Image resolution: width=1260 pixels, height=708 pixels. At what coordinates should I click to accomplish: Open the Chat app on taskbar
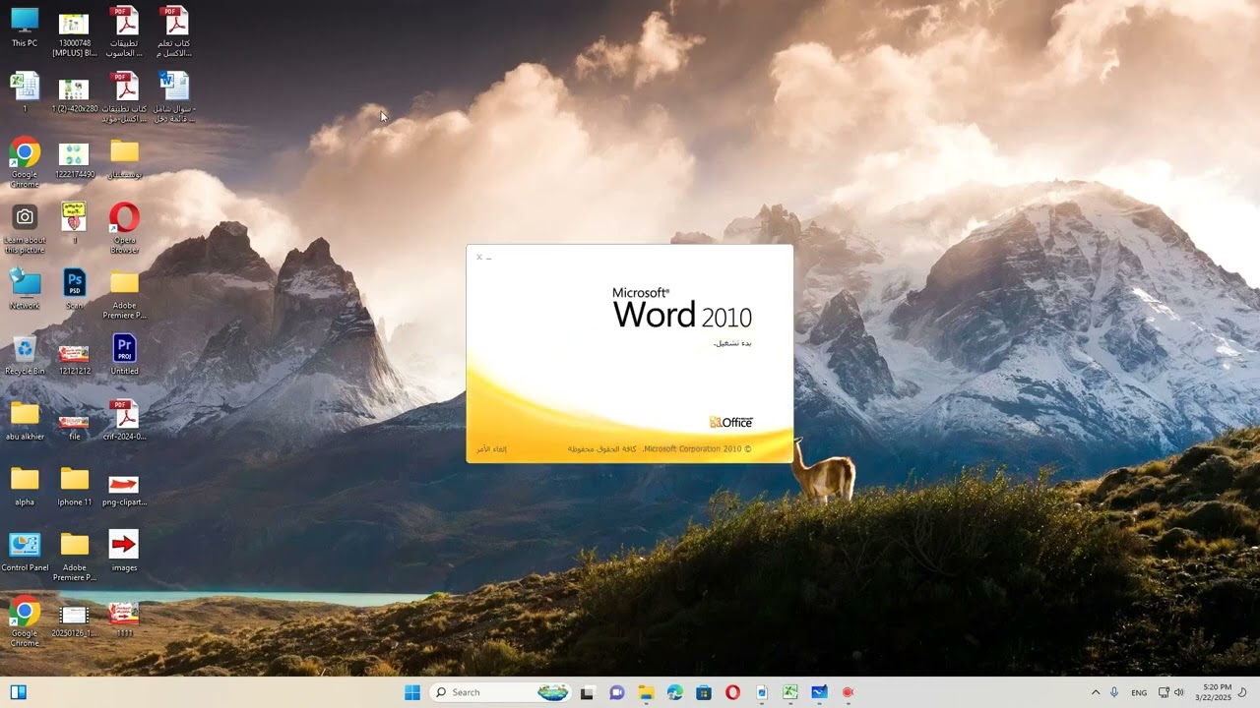(x=617, y=692)
